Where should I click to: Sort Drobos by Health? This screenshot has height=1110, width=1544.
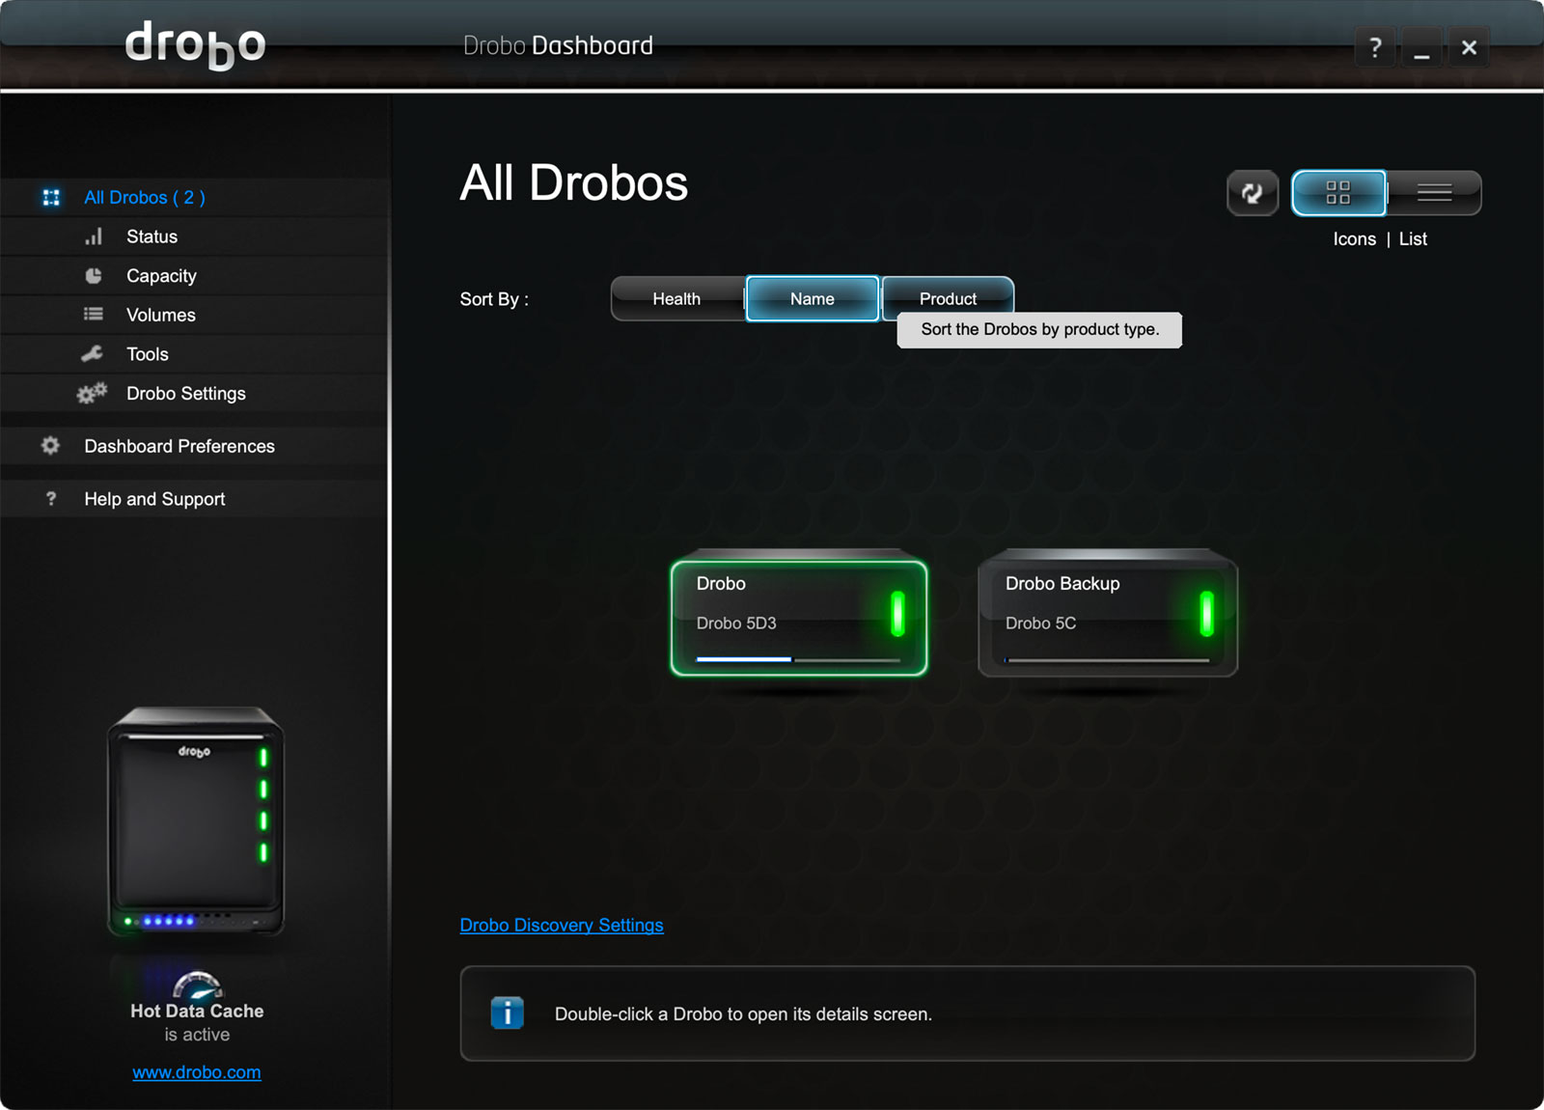676,299
